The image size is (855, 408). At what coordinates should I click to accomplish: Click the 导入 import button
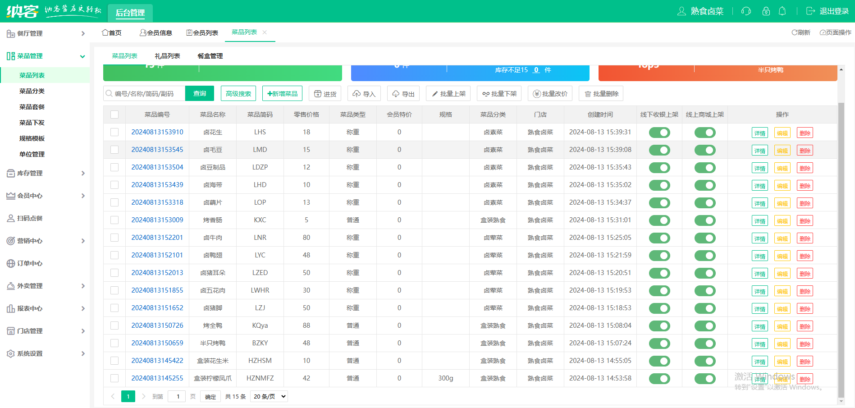tap(364, 94)
